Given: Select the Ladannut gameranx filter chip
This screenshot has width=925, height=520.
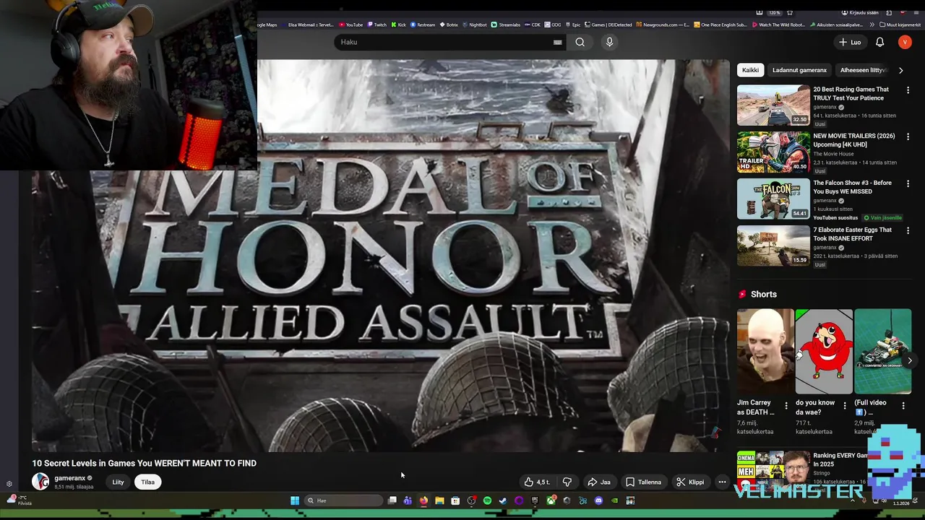Looking at the screenshot, I should click(x=799, y=70).
